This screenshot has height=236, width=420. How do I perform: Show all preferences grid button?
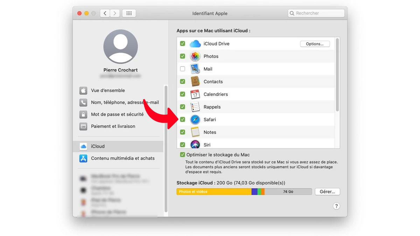point(129,13)
